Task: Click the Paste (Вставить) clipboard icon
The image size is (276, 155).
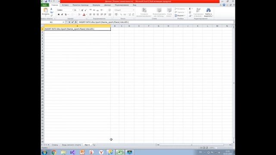Action: click(x=46, y=10)
